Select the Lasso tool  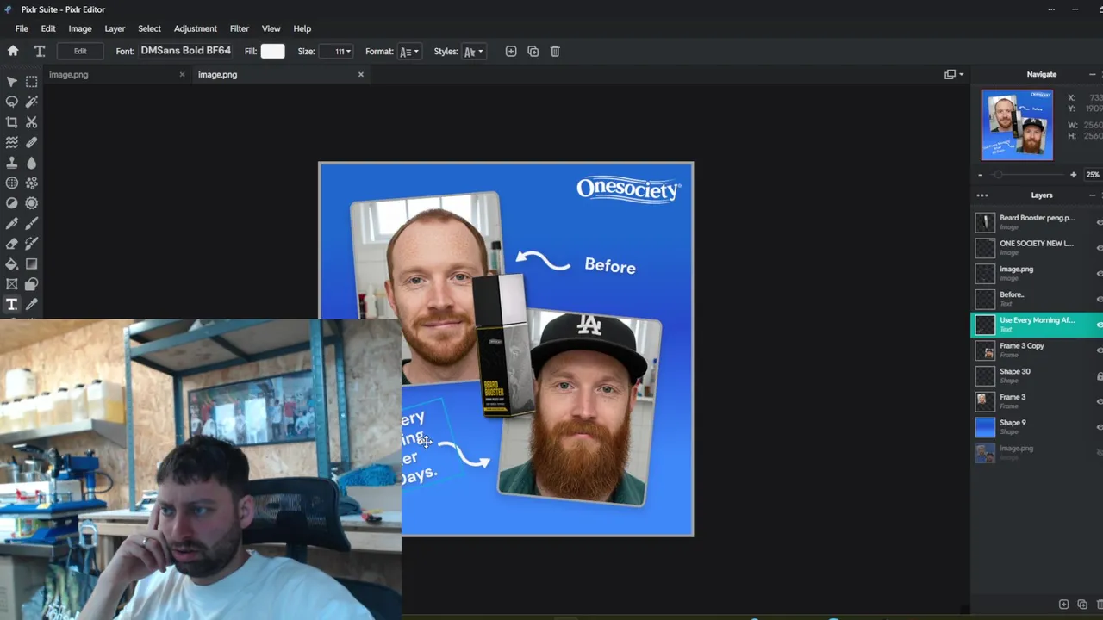(x=12, y=102)
